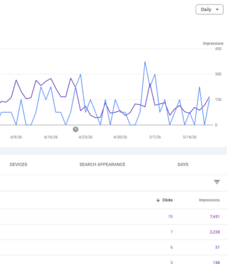
Task: Click the 450 axis value
Action: pyautogui.click(x=218, y=49)
